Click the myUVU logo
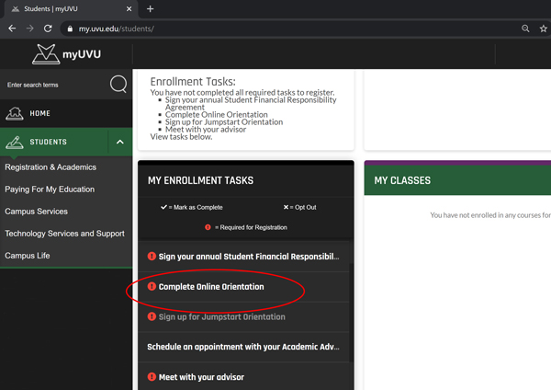The width and height of the screenshot is (551, 390). pyautogui.click(x=66, y=54)
